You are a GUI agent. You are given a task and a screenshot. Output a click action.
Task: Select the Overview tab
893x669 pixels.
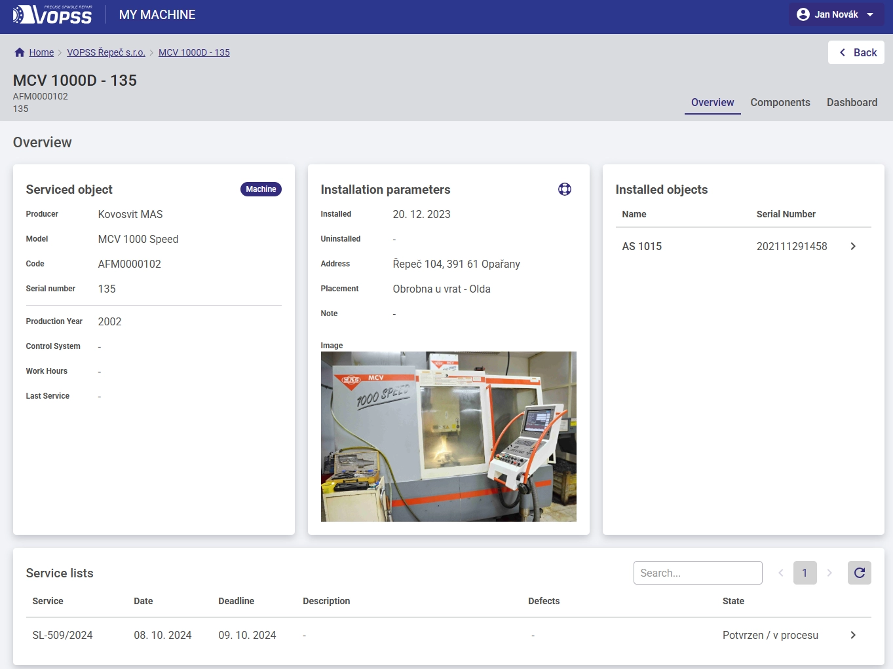(x=712, y=102)
